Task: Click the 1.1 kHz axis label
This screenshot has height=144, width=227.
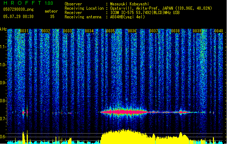Action: pos(3,47)
